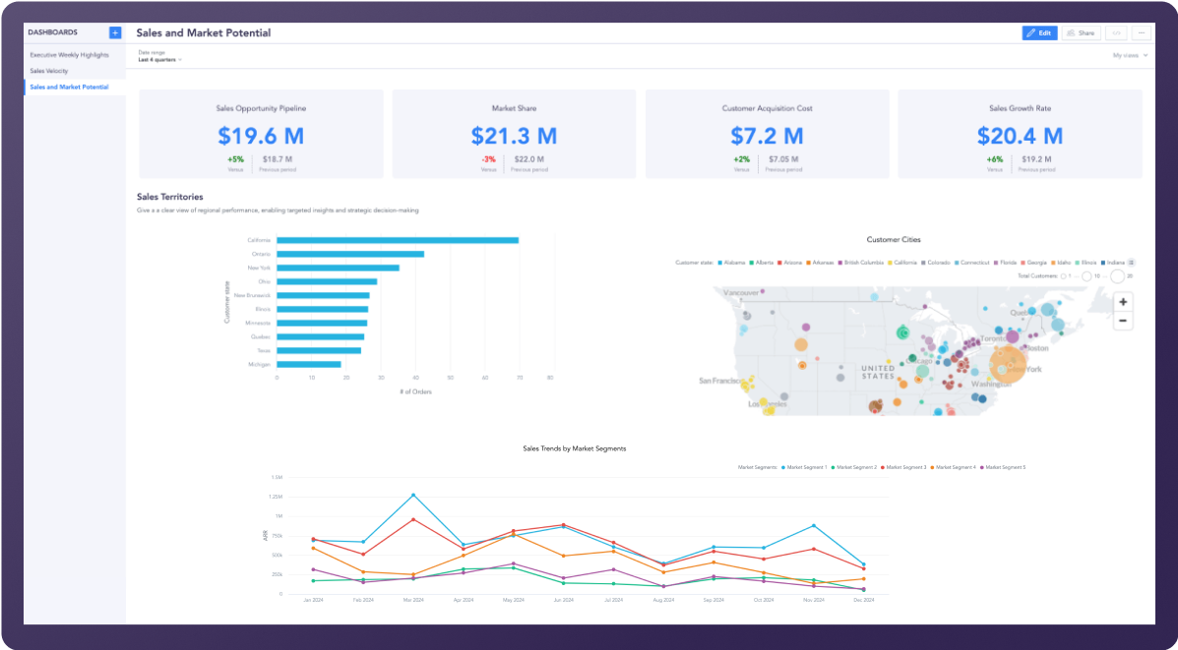Switch to the Sales Velocity dashboard

(x=49, y=71)
